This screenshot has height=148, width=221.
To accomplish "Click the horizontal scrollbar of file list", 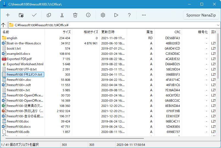I will (x=75, y=138).
